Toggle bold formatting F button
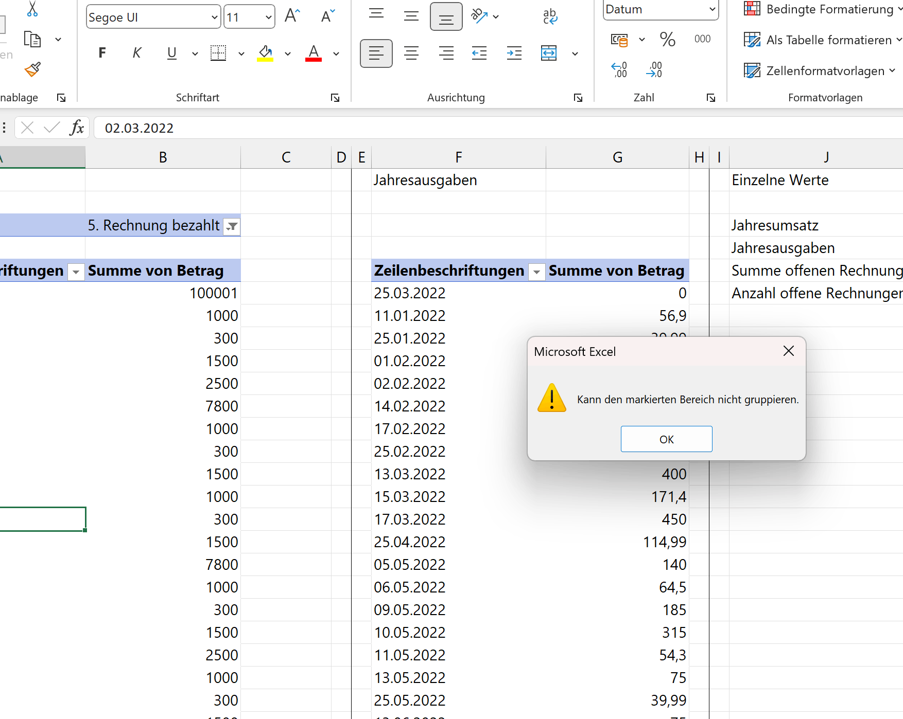 (x=102, y=52)
